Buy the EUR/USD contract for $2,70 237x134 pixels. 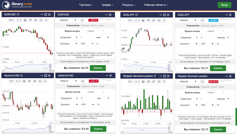(98, 68)
